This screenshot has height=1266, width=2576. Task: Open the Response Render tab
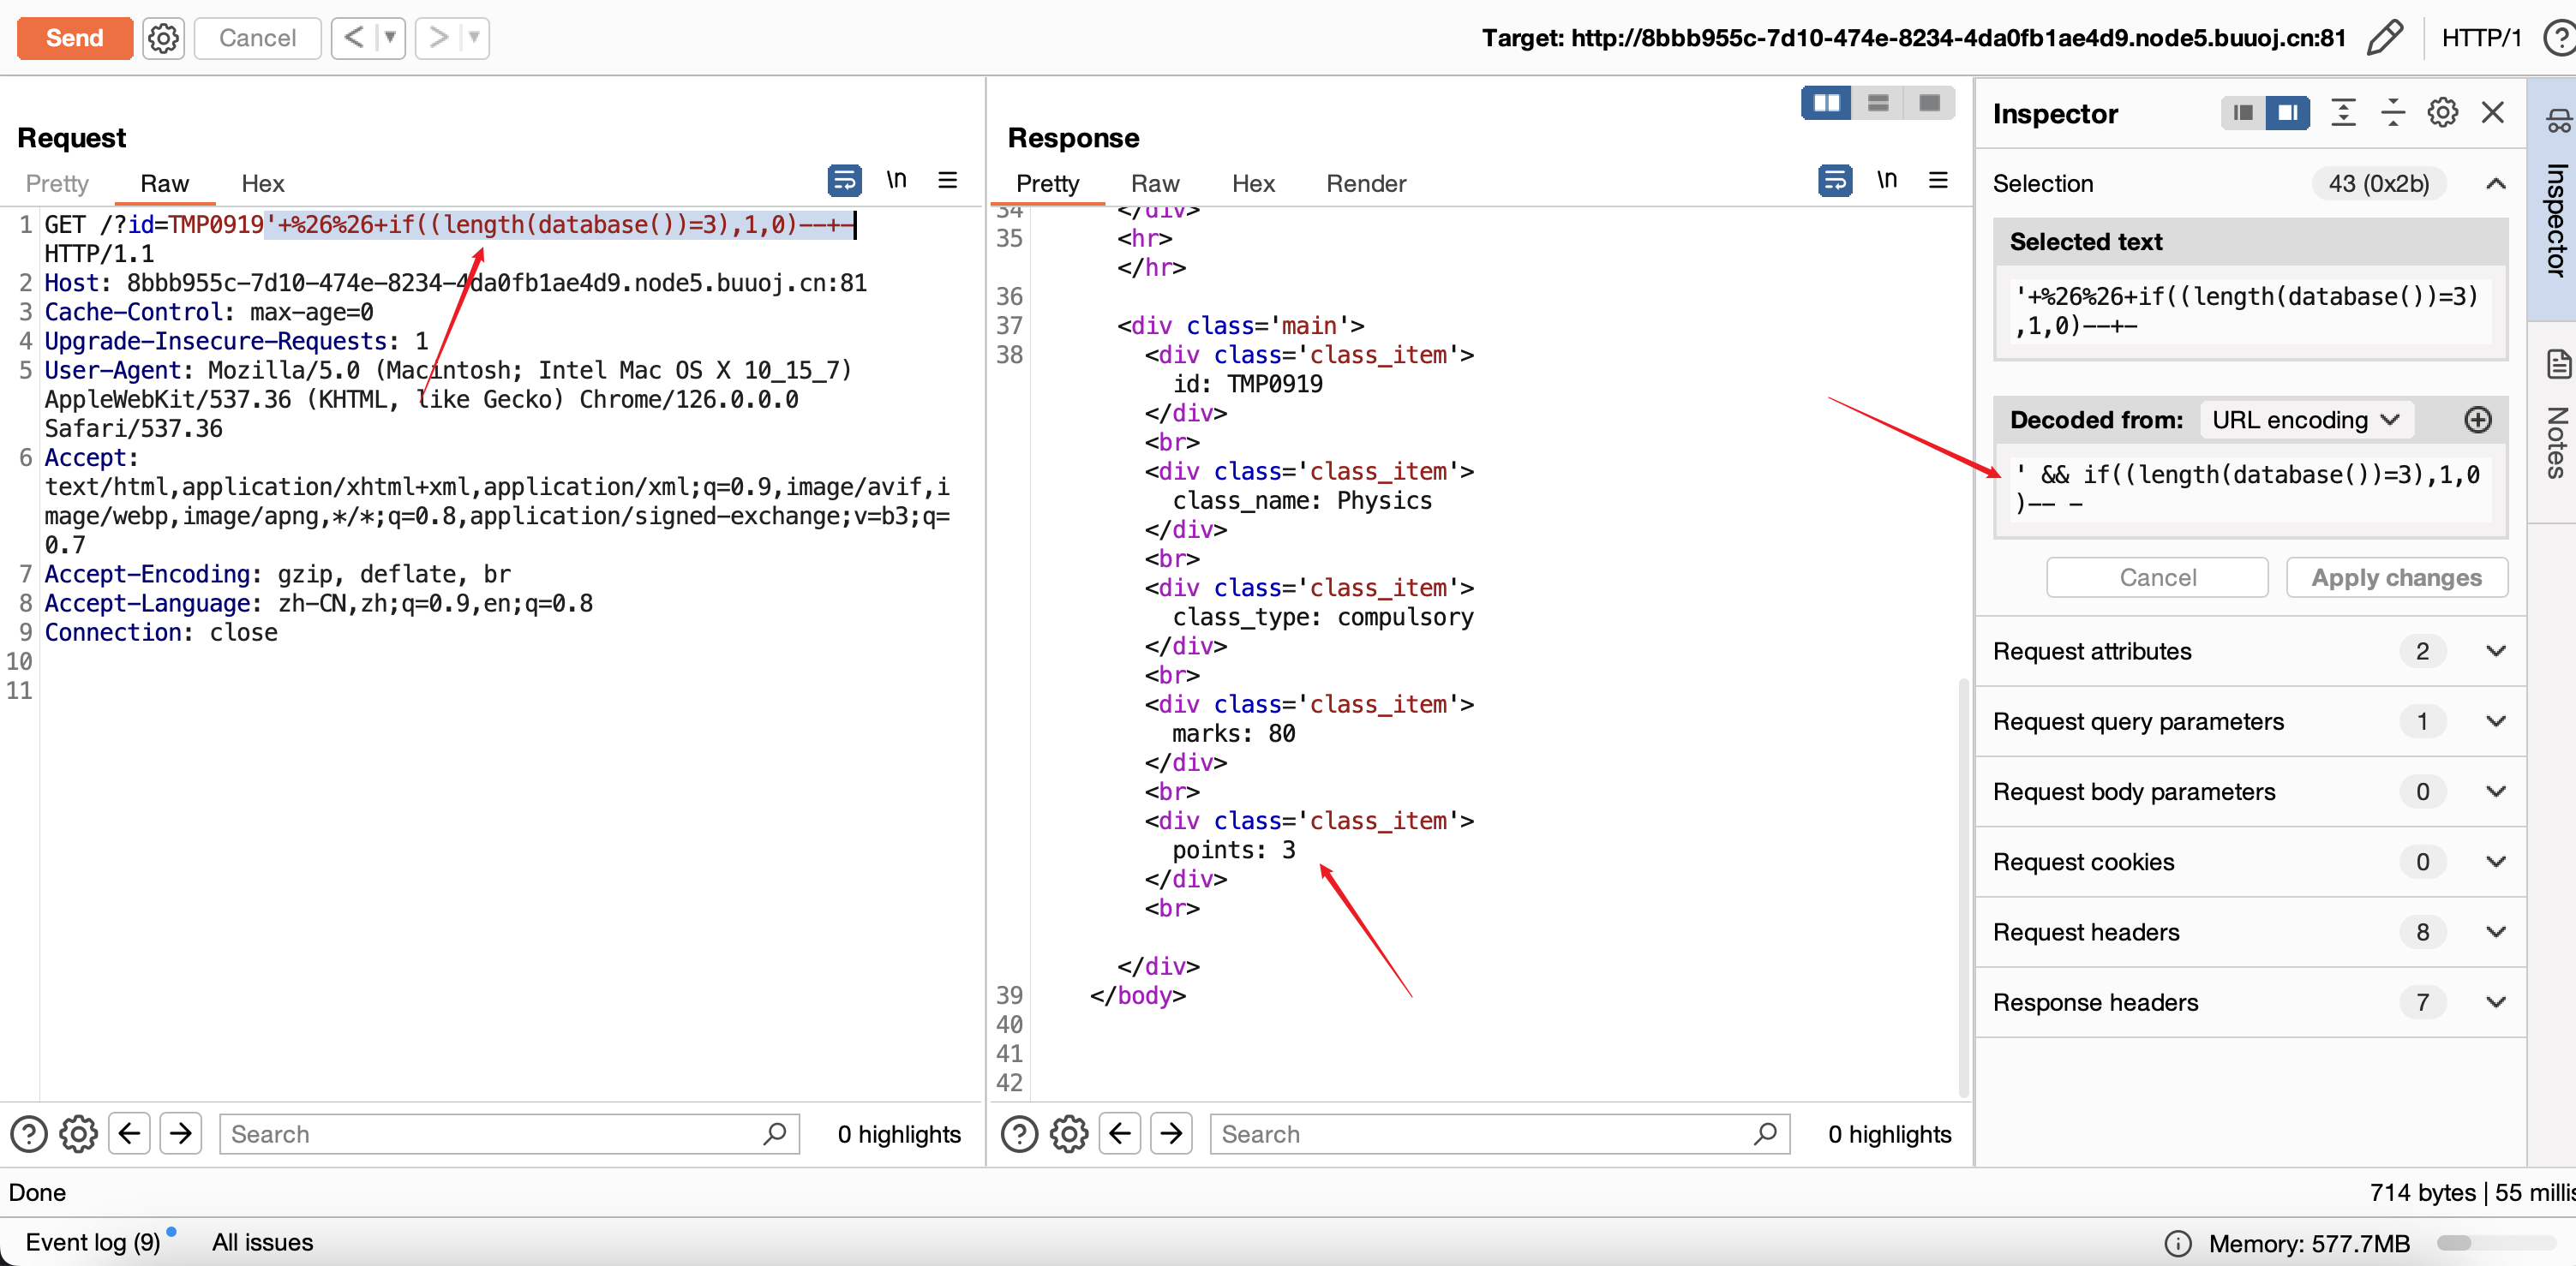pos(1366,184)
